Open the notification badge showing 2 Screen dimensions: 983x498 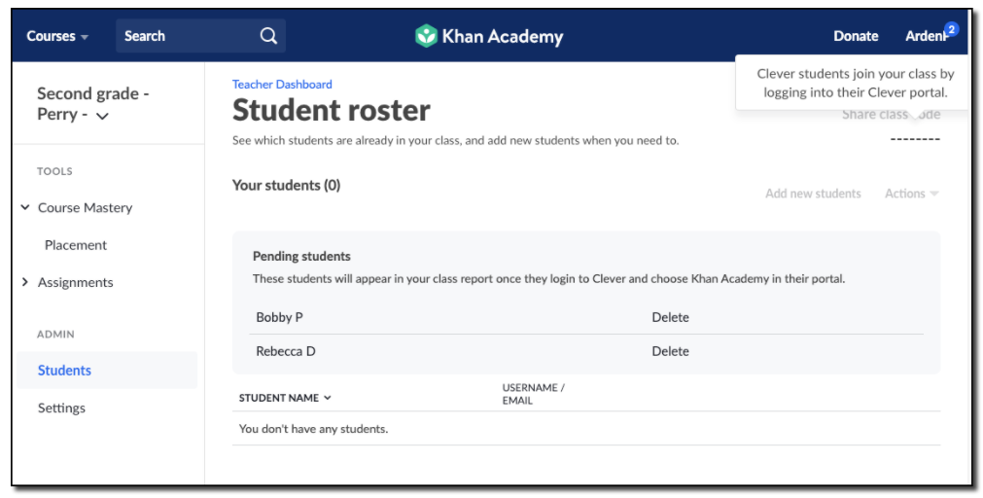(x=951, y=29)
